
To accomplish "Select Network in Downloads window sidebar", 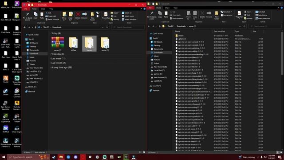I will [x=32, y=92].
